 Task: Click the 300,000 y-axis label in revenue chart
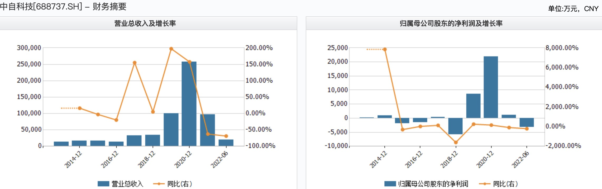click(29, 48)
